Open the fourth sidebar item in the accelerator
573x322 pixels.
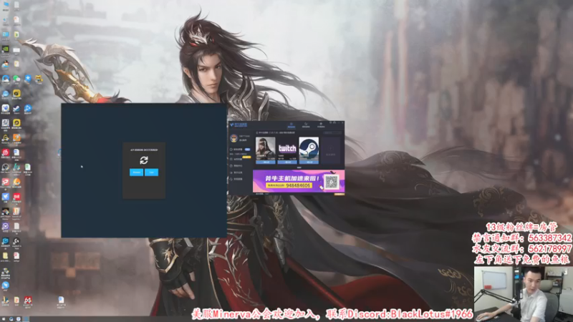[x=238, y=172]
